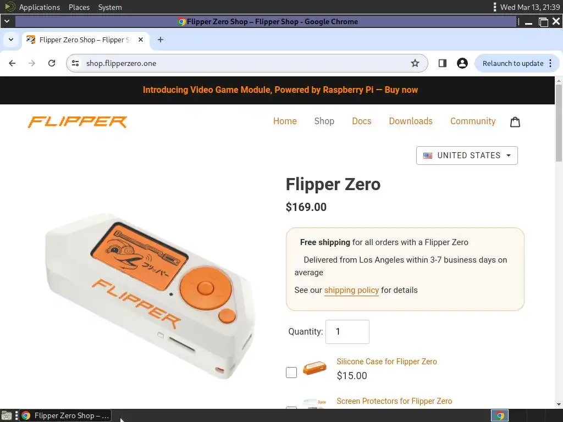Screen dimensions: 563x422
Task: Open the Chrome profile avatar
Action: 462,64
